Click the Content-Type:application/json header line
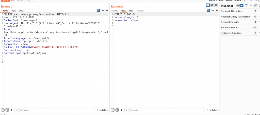Image resolution: width=260 pixels, height=115 pixels. pyautogui.click(x=25, y=53)
